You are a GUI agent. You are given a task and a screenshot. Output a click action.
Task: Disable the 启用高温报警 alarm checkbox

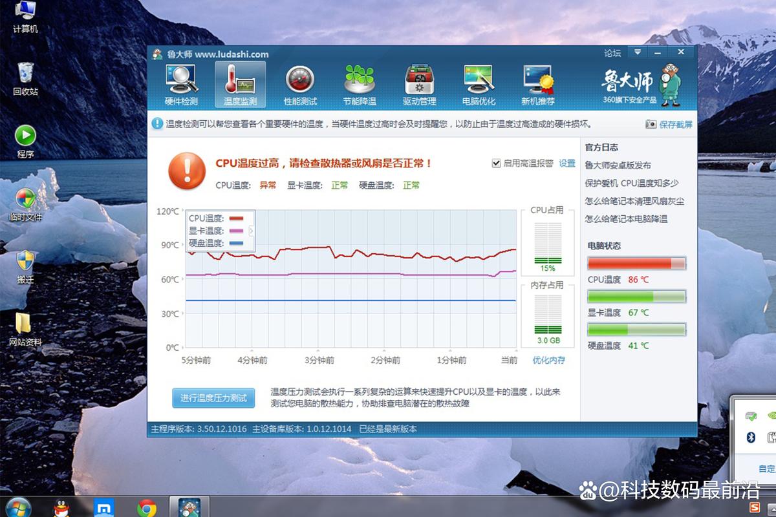tap(496, 164)
